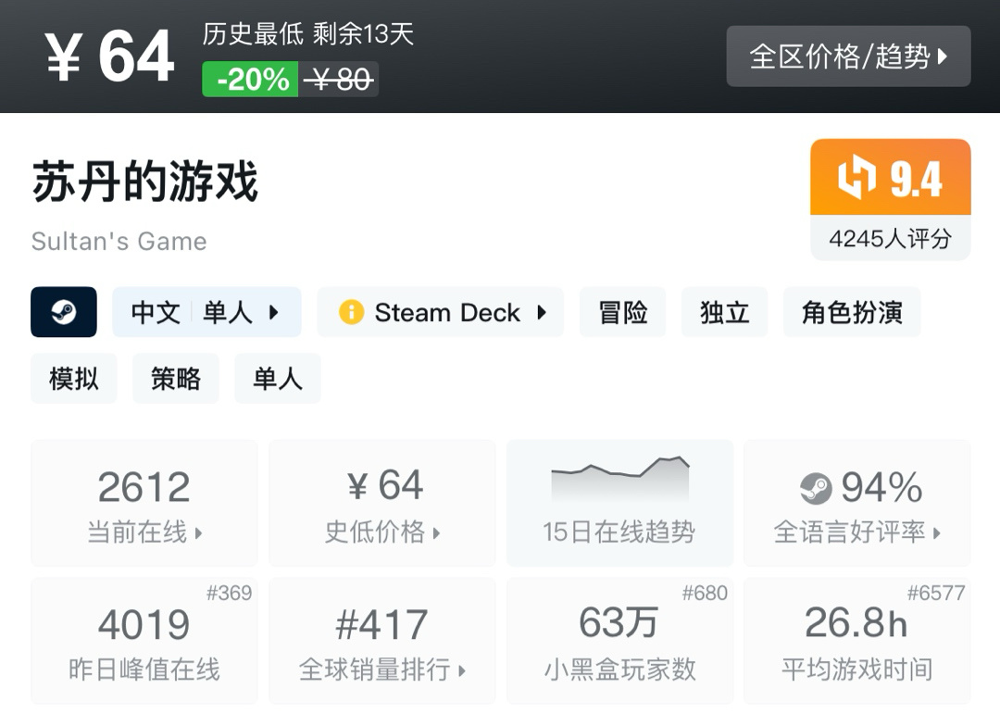This screenshot has width=1000, height=713.
Task: Select the 冒险 genre tag
Action: [x=622, y=312]
